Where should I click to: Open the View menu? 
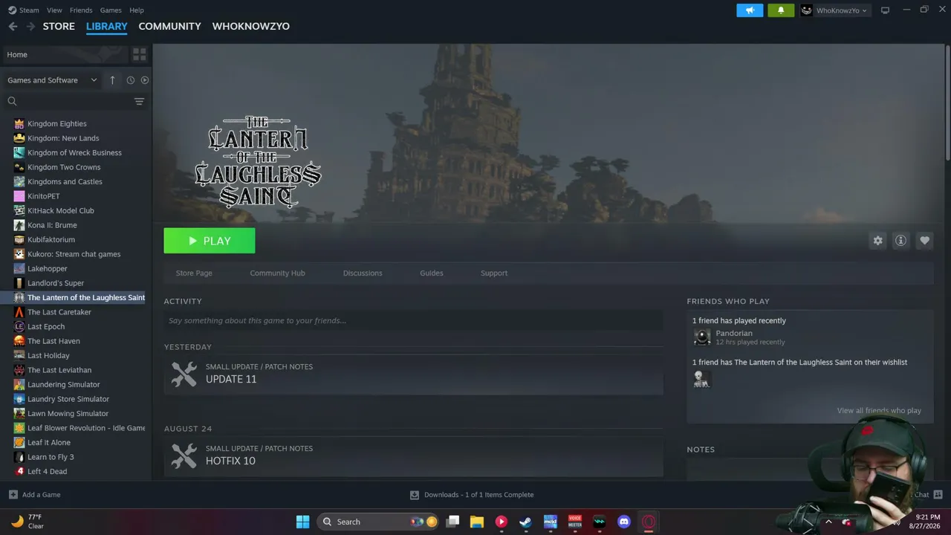(54, 10)
